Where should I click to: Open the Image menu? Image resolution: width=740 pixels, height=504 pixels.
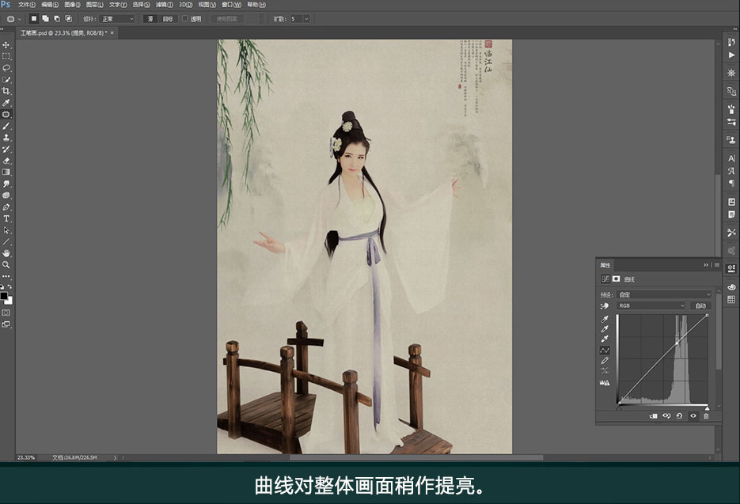click(x=72, y=5)
